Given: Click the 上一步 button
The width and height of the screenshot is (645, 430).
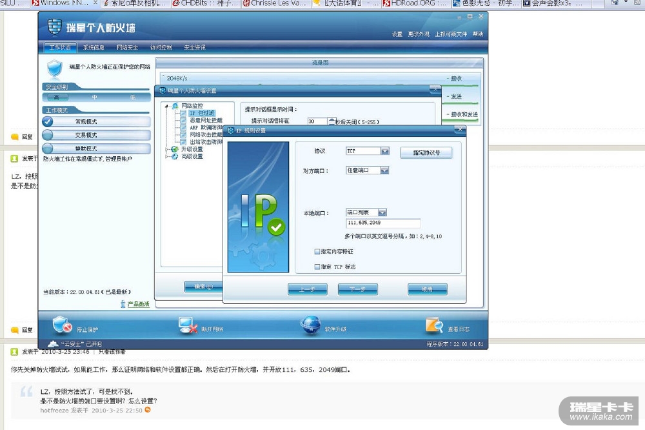Looking at the screenshot, I should point(308,289).
